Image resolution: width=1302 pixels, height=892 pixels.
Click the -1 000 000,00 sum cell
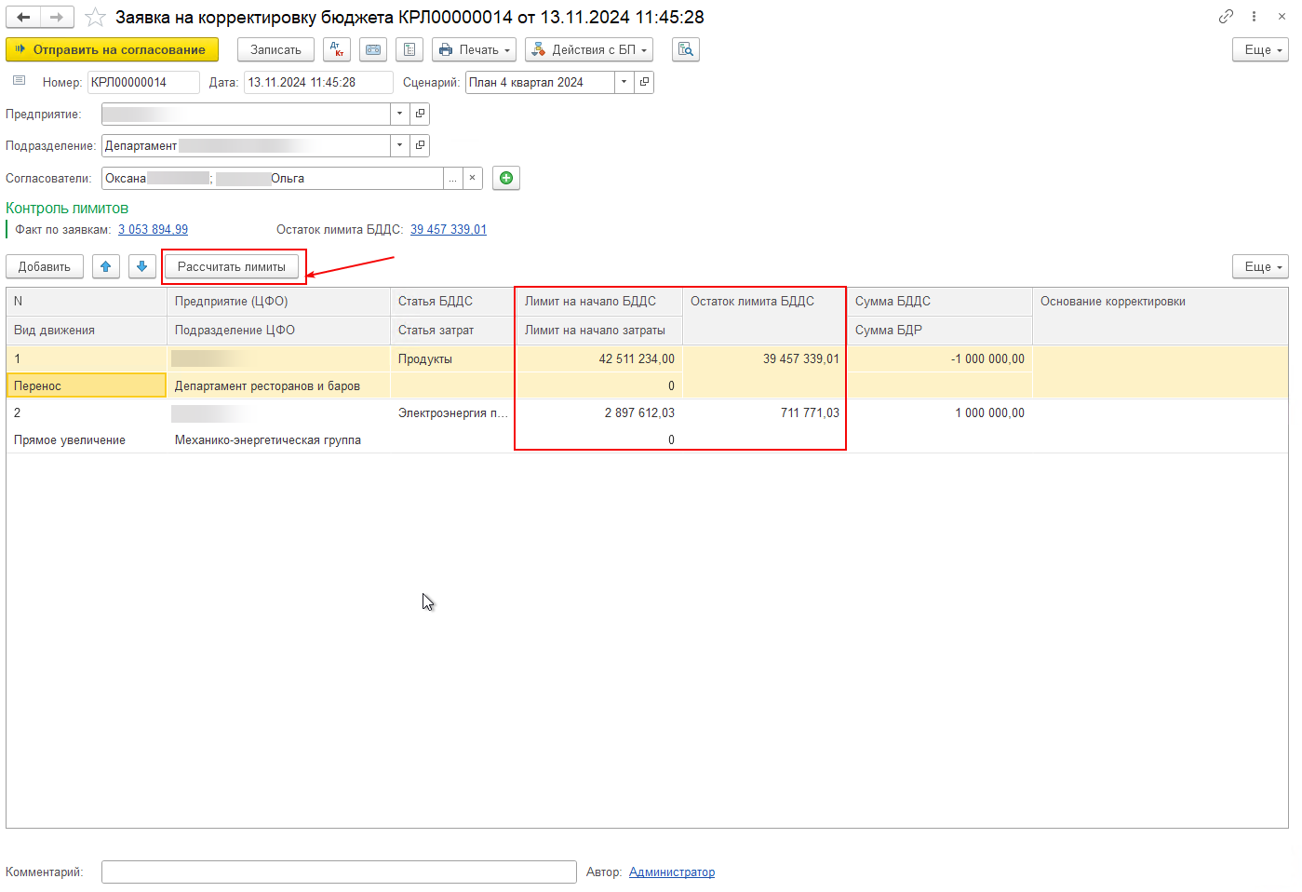940,358
